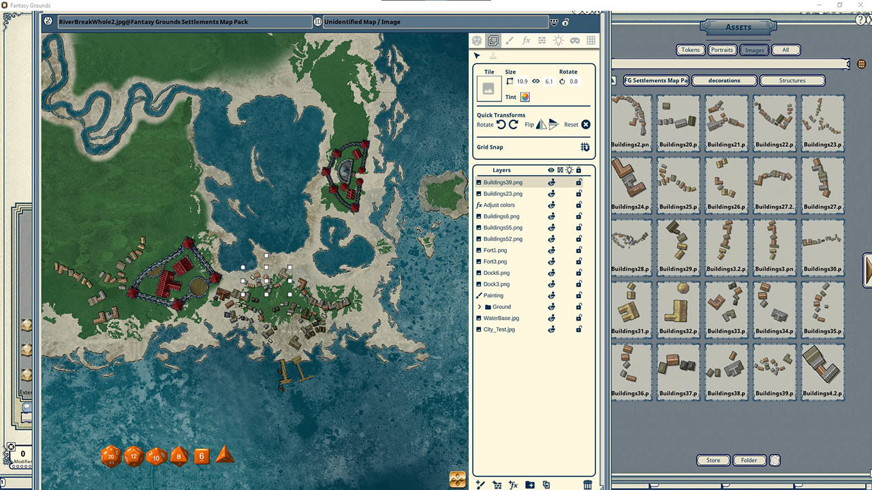Viewport: 872px width, 490px height.
Task: Rotate tile counter-clockwise in Quick Transforms
Action: [501, 125]
